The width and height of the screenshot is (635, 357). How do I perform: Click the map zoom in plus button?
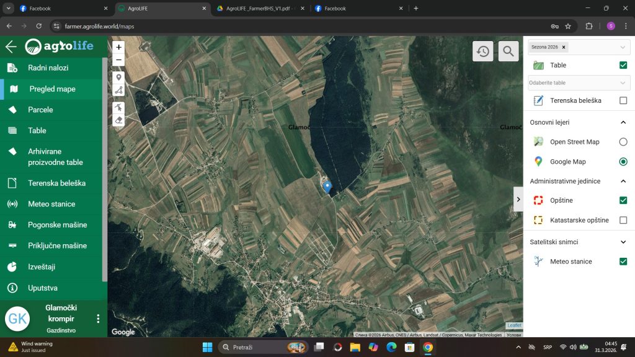118,47
